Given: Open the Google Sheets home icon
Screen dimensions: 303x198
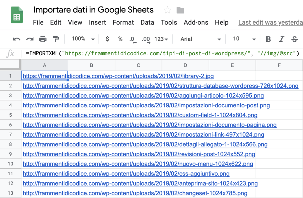Looking at the screenshot, I should click(x=17, y=15).
